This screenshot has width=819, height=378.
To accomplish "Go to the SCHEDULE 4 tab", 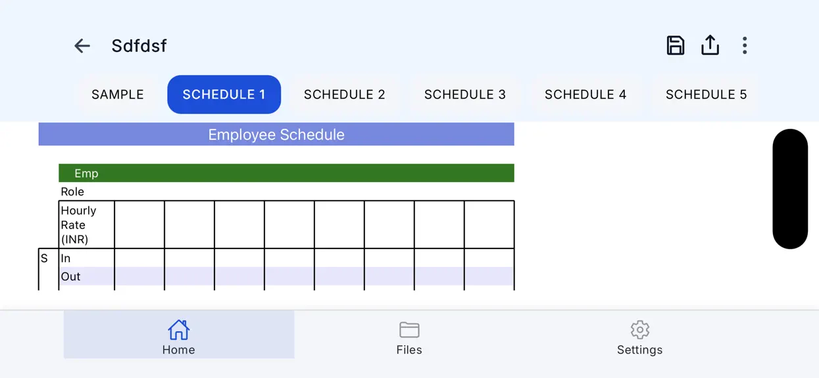I will [585, 95].
